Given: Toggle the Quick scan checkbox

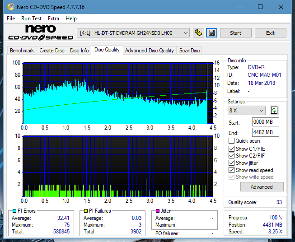Looking at the screenshot, I should click(231, 141).
